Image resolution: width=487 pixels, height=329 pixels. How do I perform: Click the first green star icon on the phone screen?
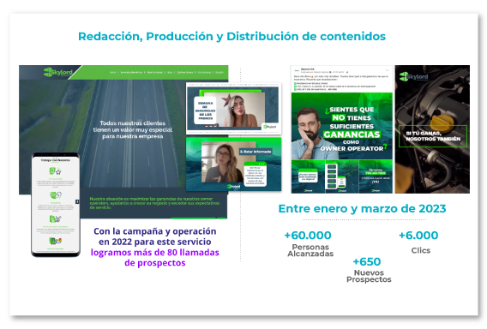tap(55, 171)
